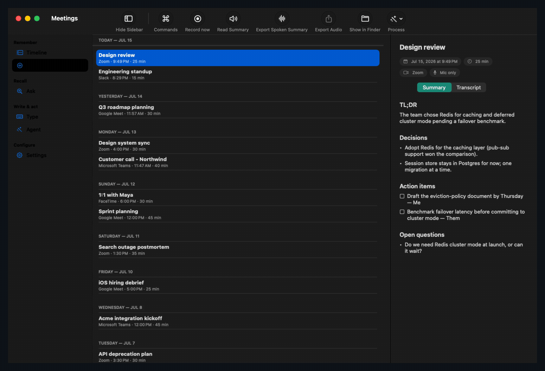Image resolution: width=545 pixels, height=371 pixels.
Task: Click the Decisions heading
Action: [413, 138]
